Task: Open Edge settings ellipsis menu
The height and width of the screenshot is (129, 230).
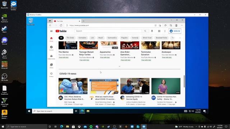Action: pos(182,25)
